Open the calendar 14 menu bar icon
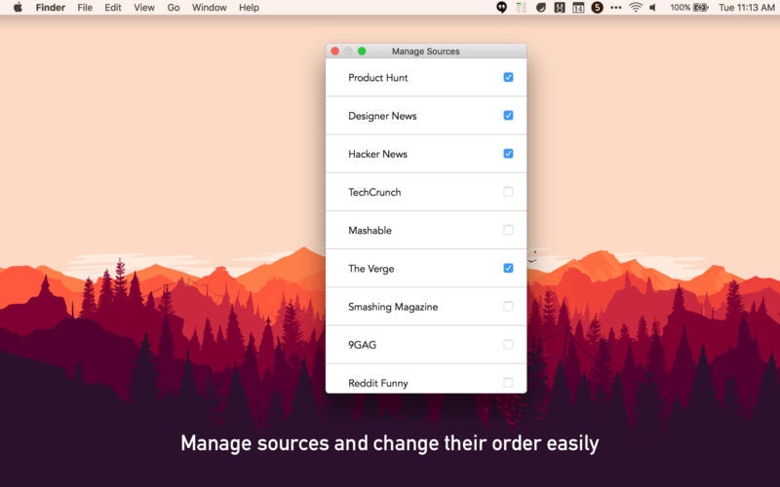780x487 pixels. coord(578,8)
